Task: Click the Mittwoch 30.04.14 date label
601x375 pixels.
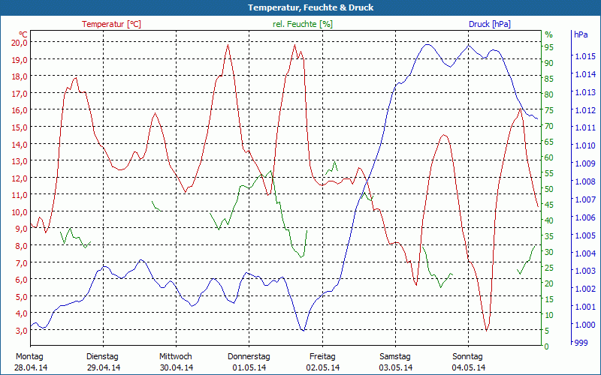Action: pos(176,361)
